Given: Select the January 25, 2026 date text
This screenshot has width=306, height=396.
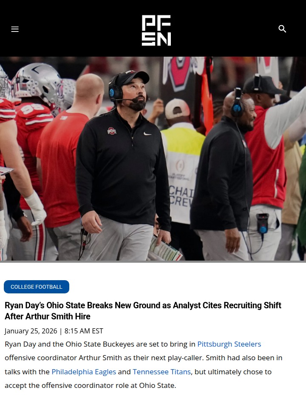Looking at the screenshot, I should 31,331.
